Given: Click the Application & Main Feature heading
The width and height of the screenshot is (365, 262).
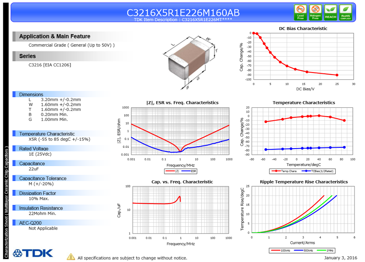Looking at the screenshot, I should pos(55,36).
